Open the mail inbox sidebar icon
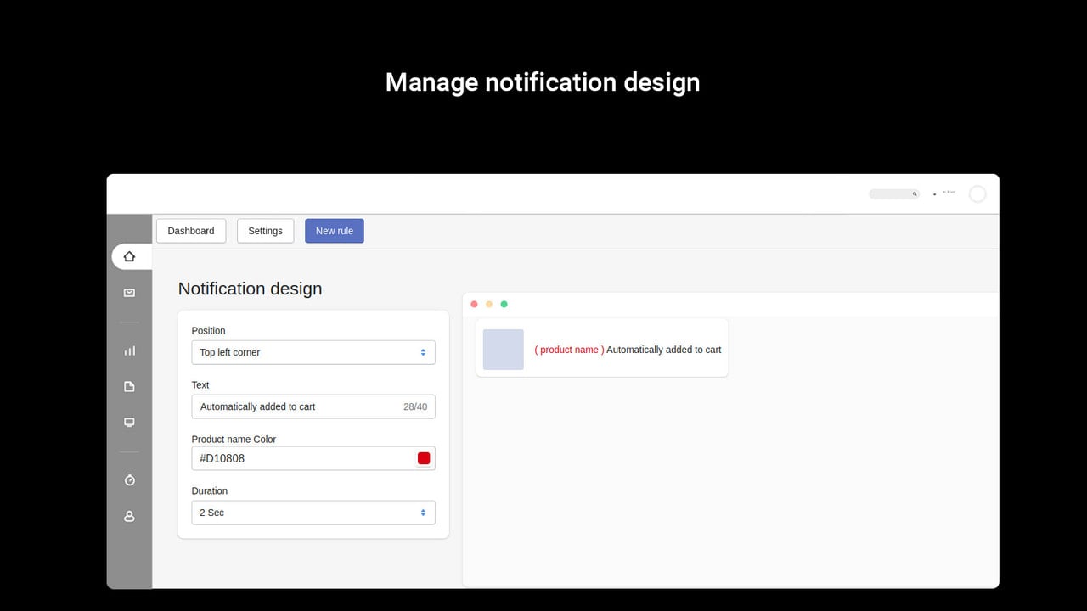The height and width of the screenshot is (611, 1087). point(129,293)
